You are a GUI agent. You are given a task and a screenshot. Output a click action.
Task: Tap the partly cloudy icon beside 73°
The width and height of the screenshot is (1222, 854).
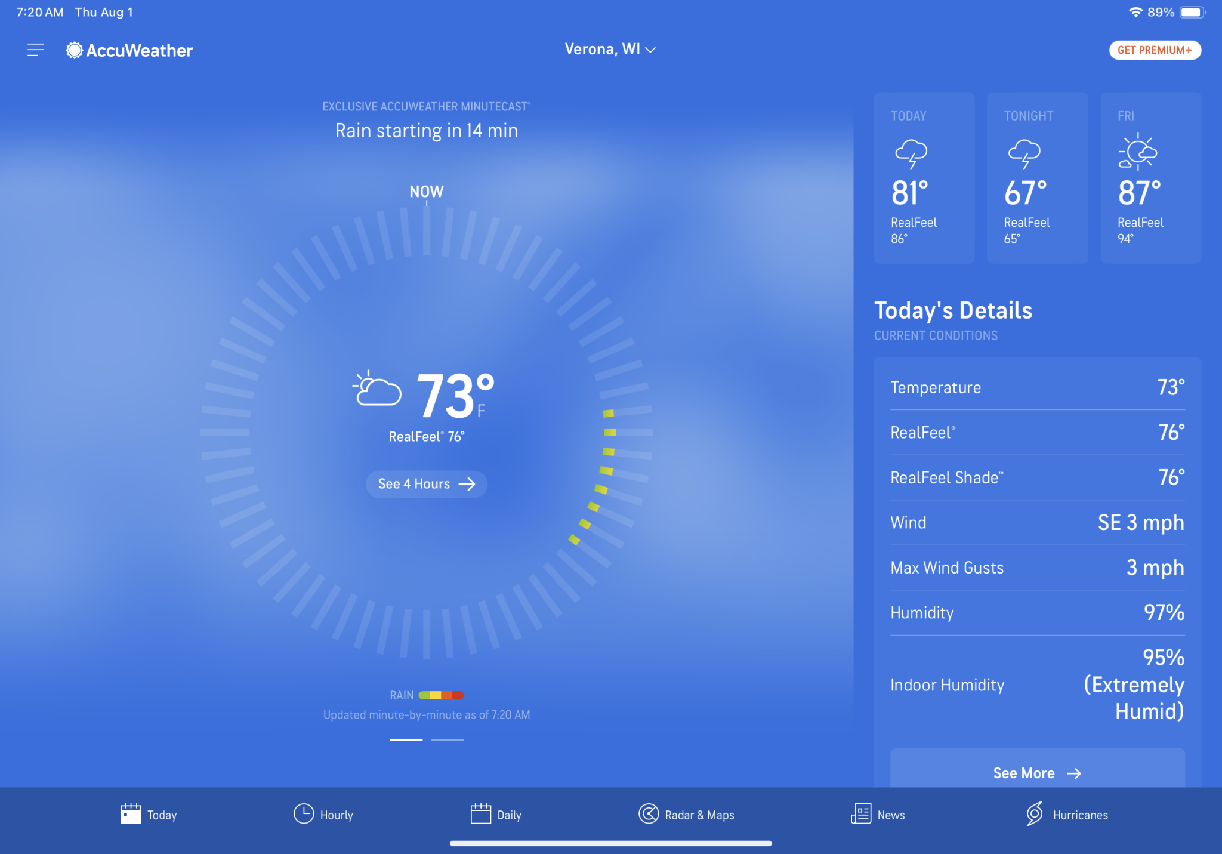377,389
